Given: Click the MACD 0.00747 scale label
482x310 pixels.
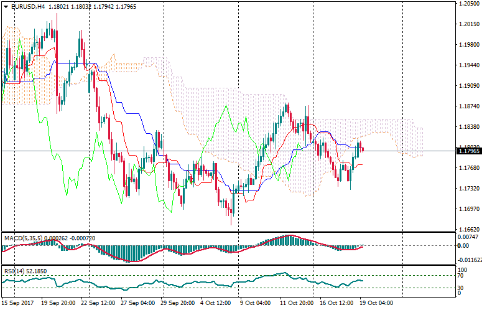Looking at the screenshot, I should (469, 237).
